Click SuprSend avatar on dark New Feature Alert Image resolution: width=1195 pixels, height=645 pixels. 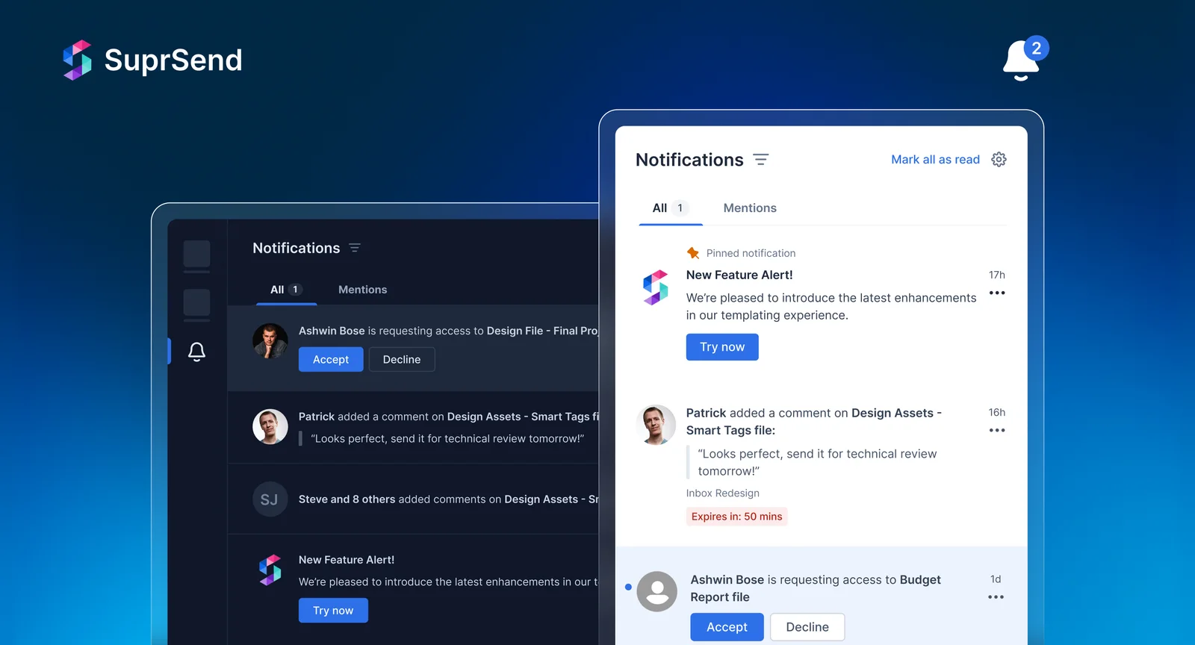click(x=270, y=570)
